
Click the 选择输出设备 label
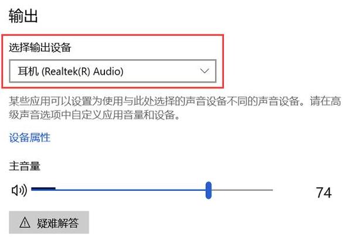click(x=40, y=47)
